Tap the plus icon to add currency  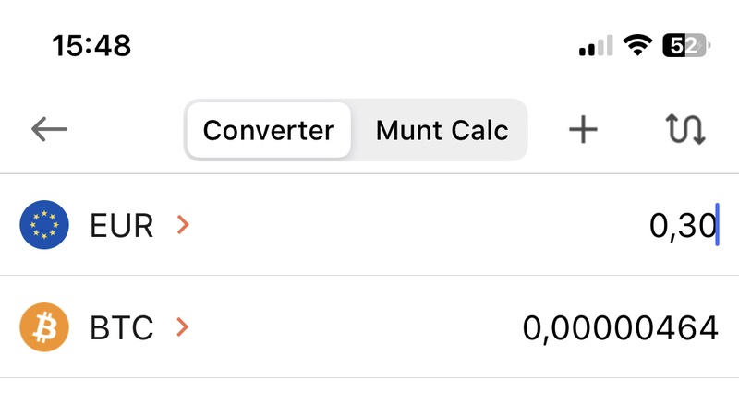pos(583,130)
